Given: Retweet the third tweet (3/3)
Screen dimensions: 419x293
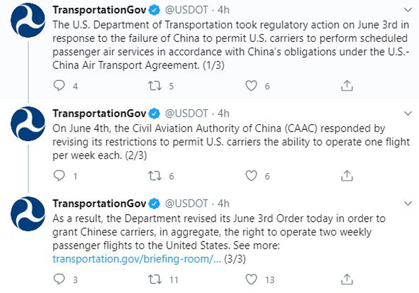Looking at the screenshot, I should click(x=155, y=279).
